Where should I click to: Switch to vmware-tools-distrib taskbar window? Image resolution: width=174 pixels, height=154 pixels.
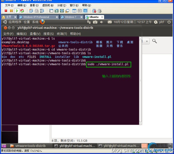point(28,146)
